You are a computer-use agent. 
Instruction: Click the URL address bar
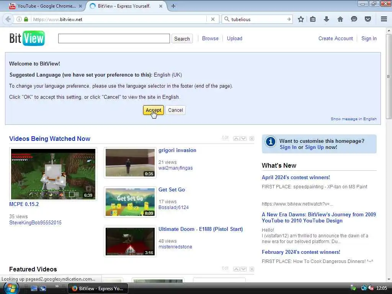pos(119,19)
